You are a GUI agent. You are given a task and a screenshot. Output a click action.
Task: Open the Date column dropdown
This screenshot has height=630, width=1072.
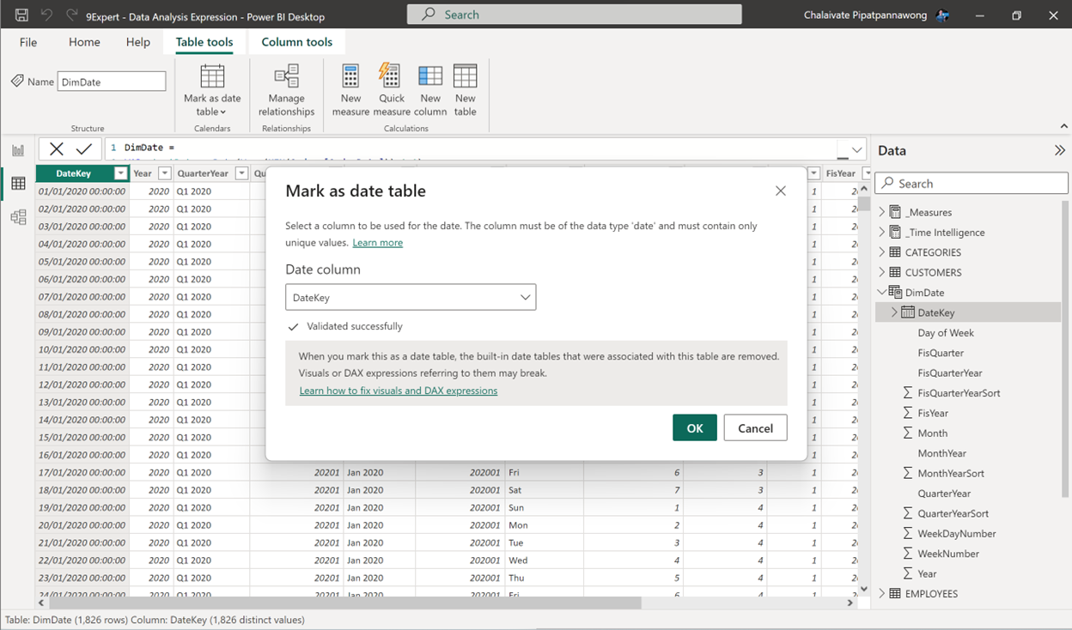tap(411, 298)
